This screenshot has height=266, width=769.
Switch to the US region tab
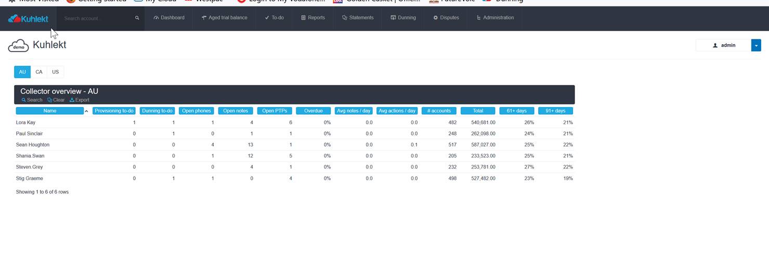55,72
